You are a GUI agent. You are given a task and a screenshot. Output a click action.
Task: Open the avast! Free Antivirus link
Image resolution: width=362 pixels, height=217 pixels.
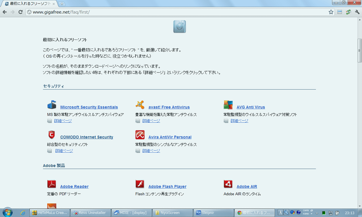pyautogui.click(x=169, y=107)
